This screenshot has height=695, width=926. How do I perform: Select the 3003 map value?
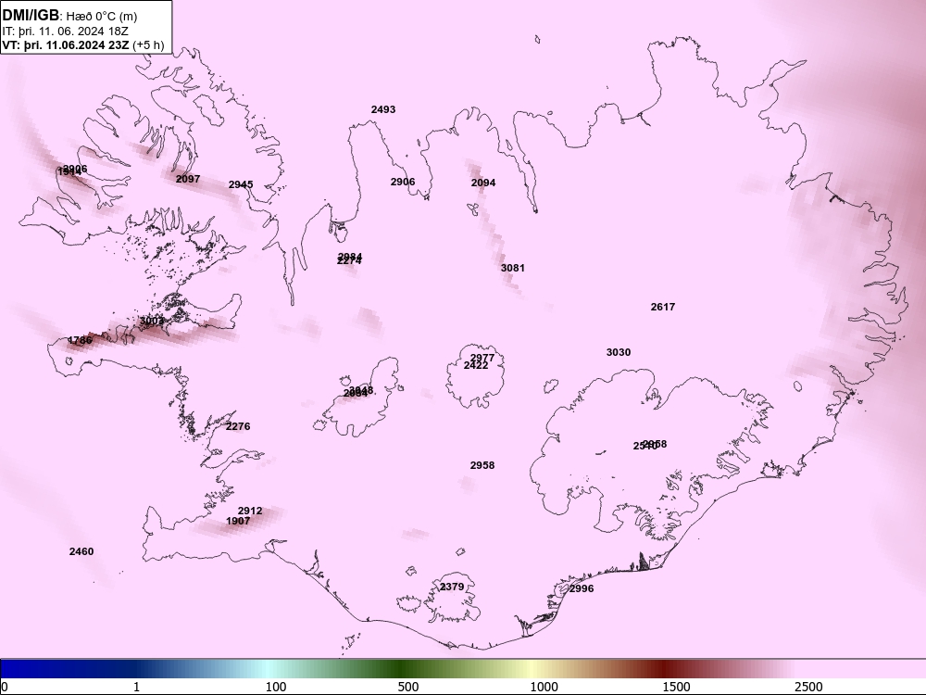tap(152, 321)
